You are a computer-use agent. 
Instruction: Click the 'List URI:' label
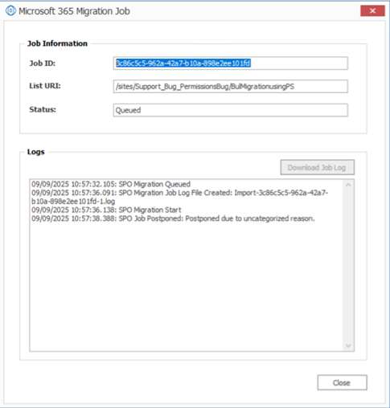point(45,86)
